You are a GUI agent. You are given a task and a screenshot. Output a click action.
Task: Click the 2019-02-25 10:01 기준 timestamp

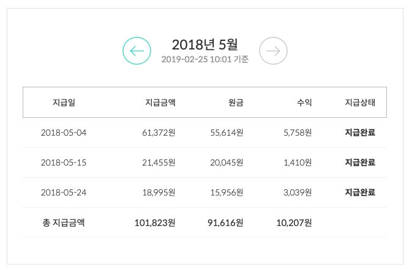tap(204, 60)
